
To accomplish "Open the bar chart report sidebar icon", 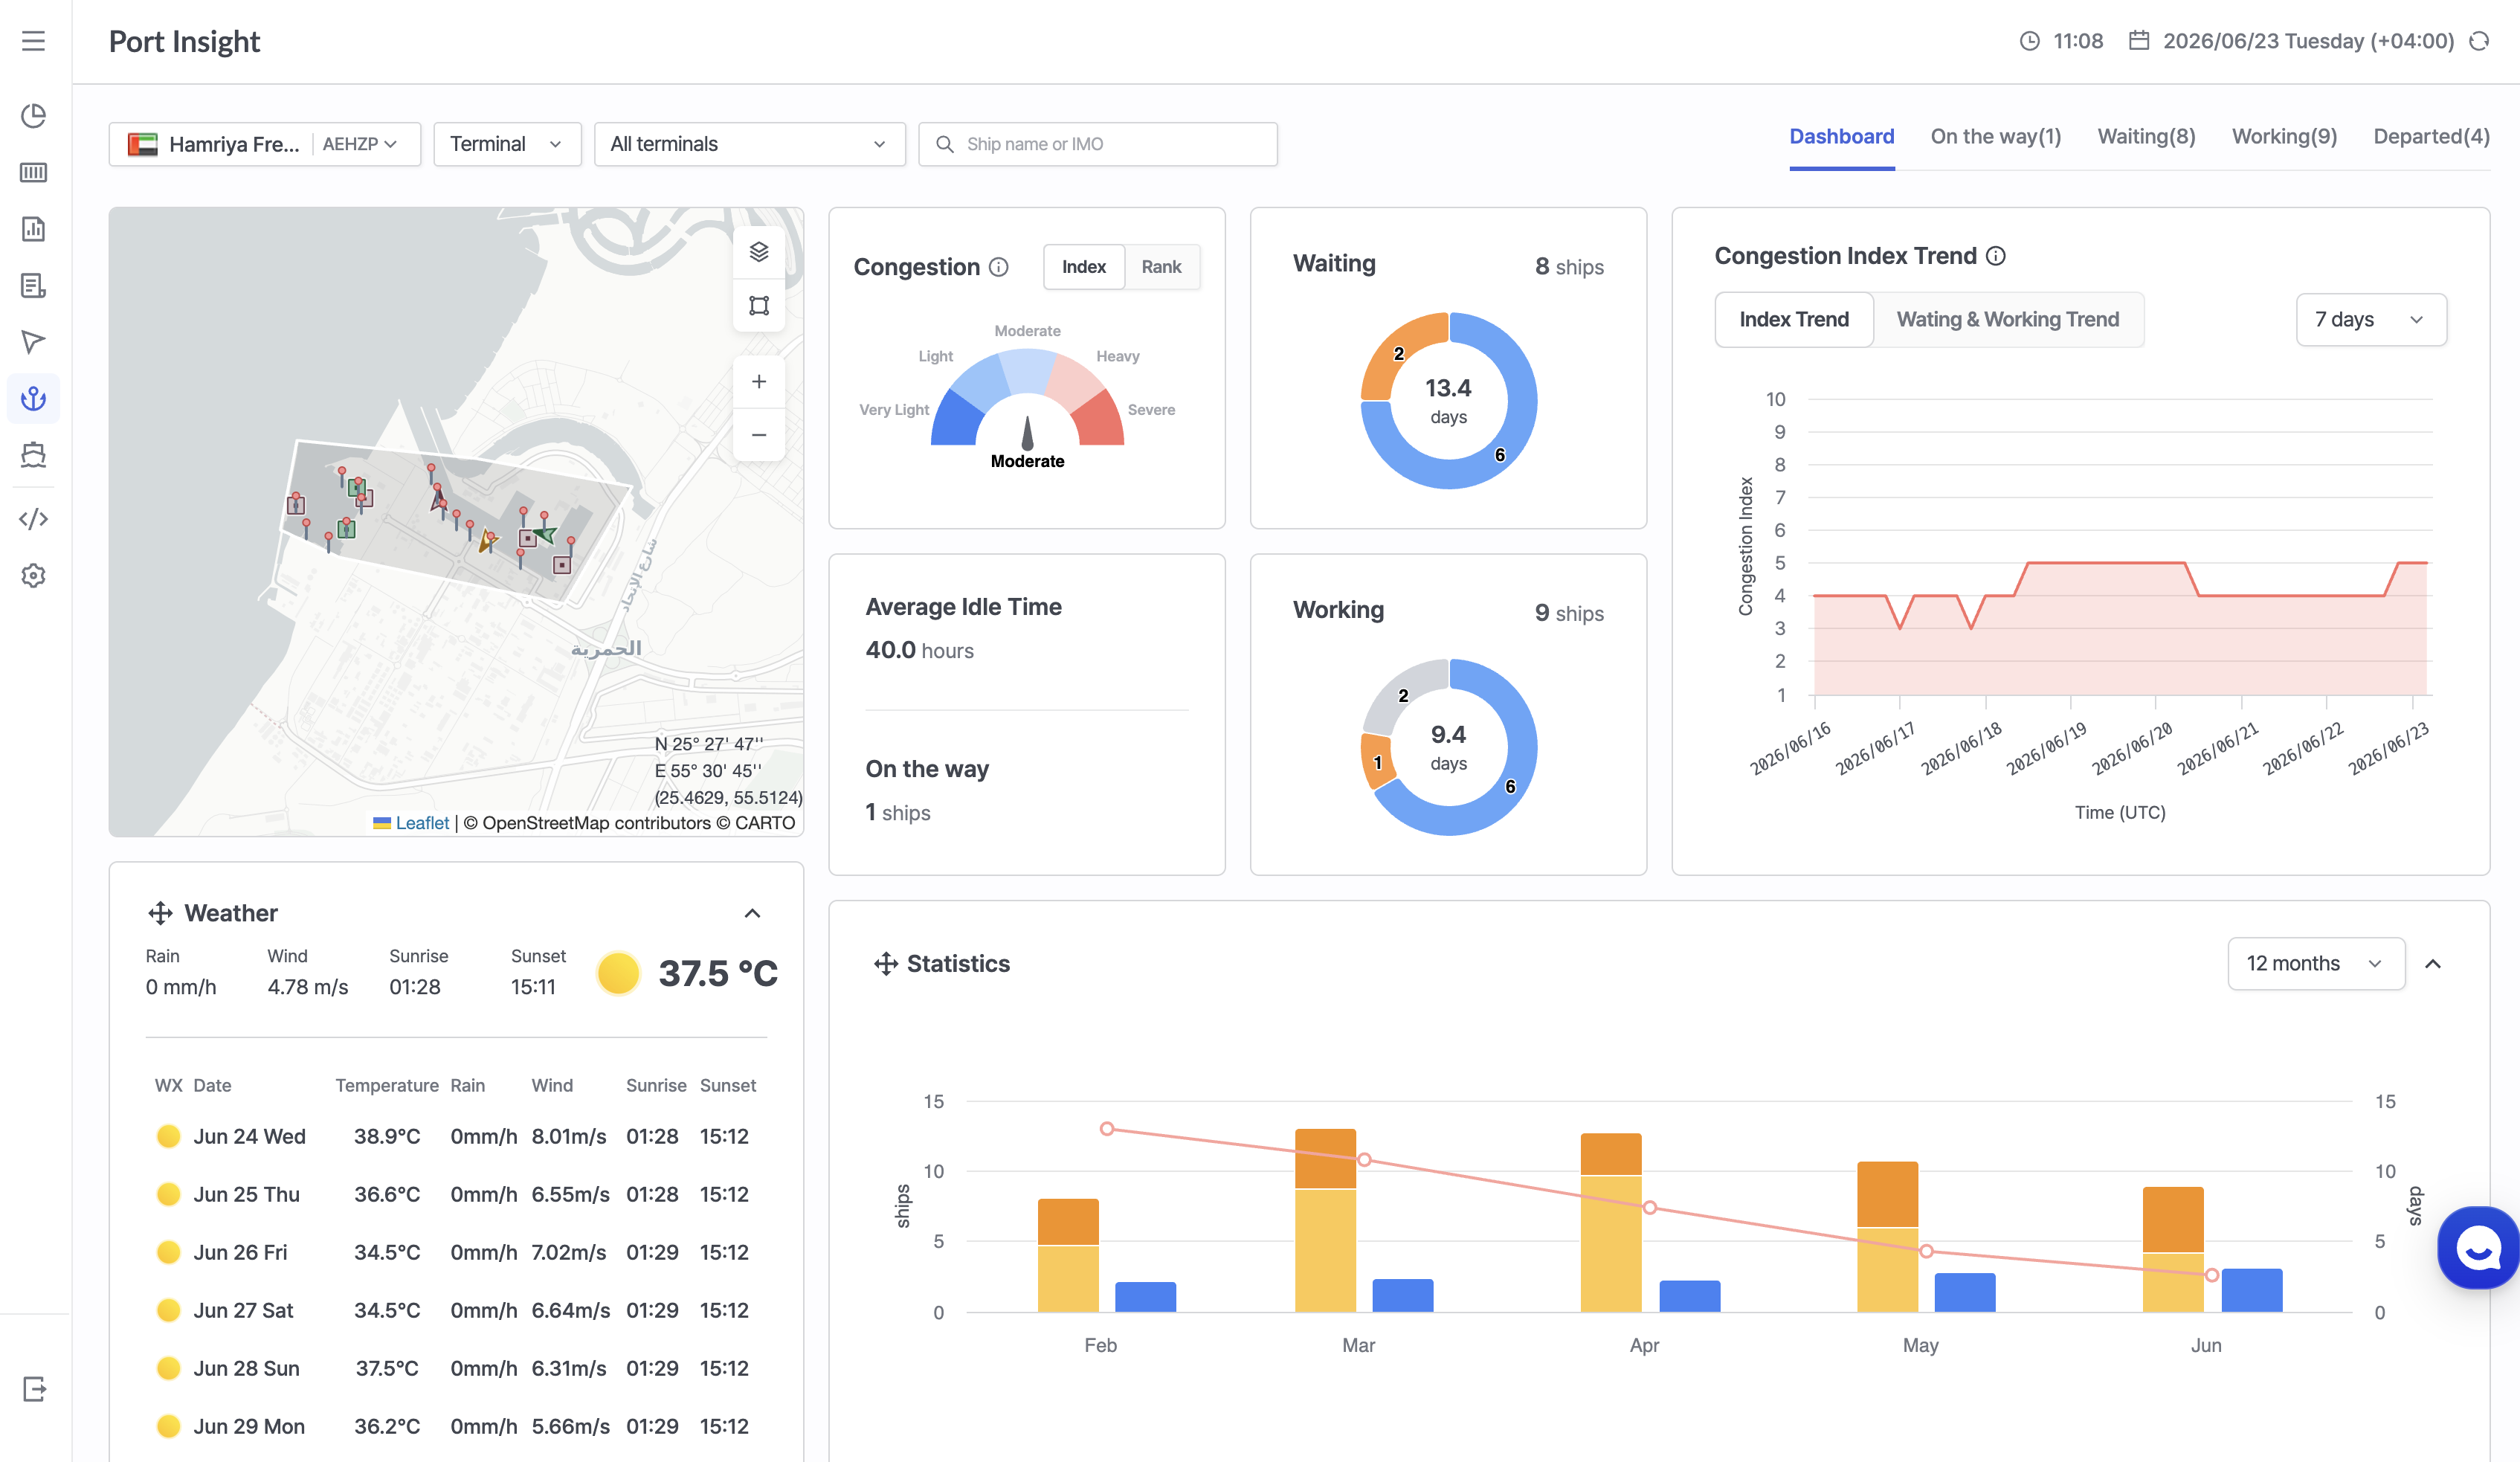I will coord(33,229).
